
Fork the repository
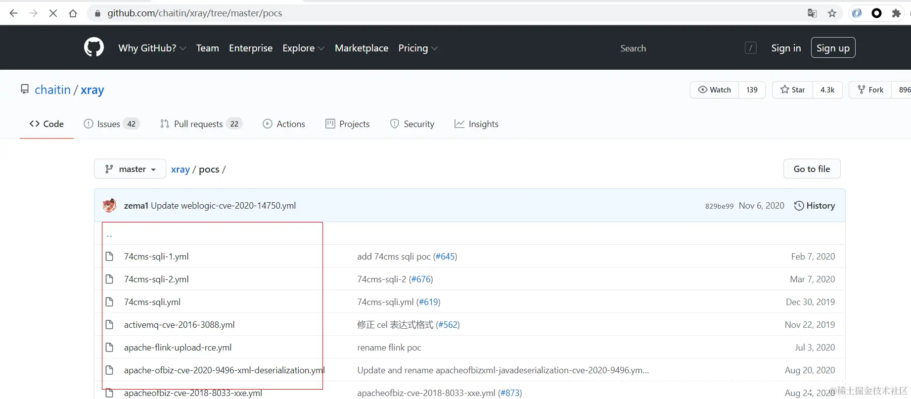click(870, 89)
